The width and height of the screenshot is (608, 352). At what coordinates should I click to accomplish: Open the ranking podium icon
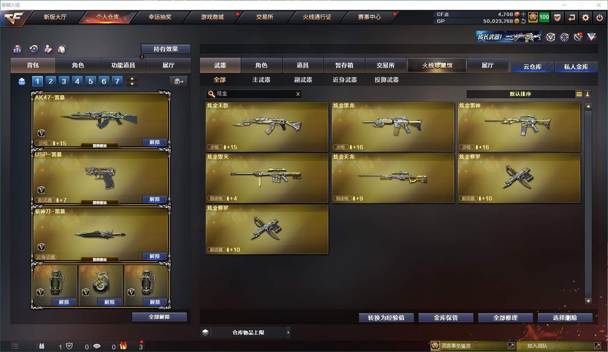pyautogui.click(x=17, y=49)
